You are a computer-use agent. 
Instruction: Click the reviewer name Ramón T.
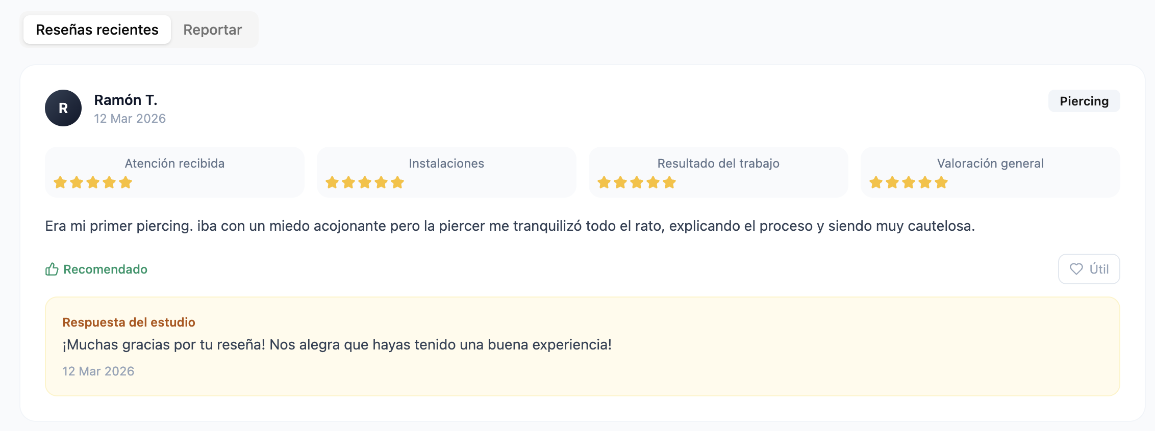tap(125, 100)
